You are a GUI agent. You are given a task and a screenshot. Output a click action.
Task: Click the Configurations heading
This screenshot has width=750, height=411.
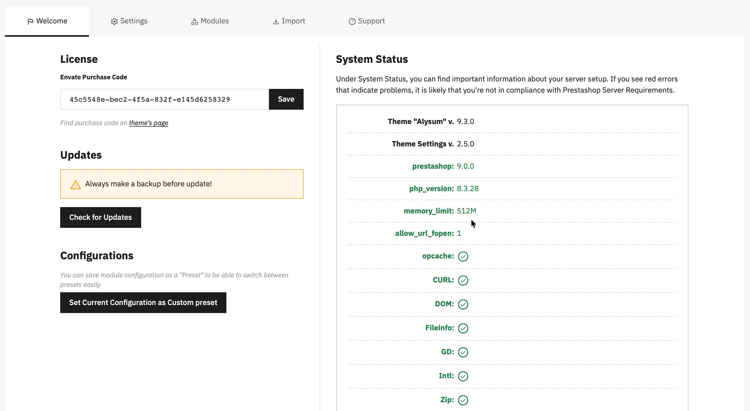97,256
